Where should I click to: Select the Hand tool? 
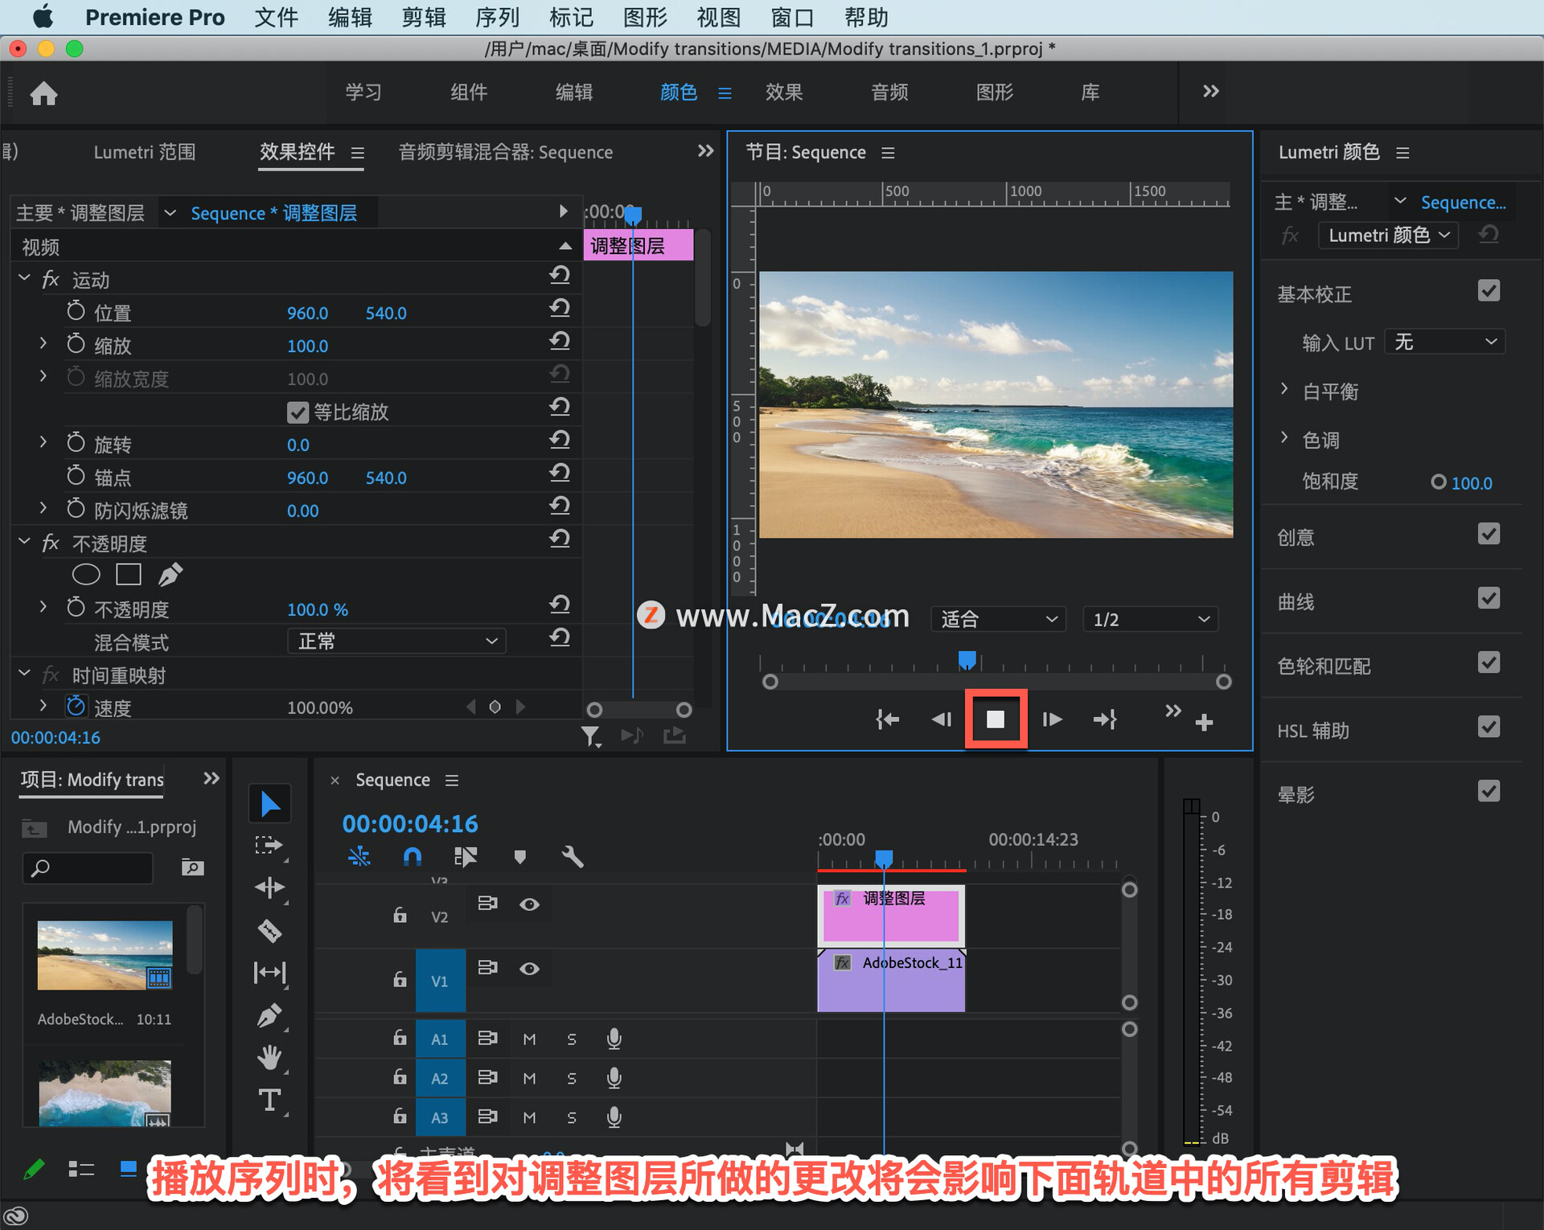click(269, 1057)
